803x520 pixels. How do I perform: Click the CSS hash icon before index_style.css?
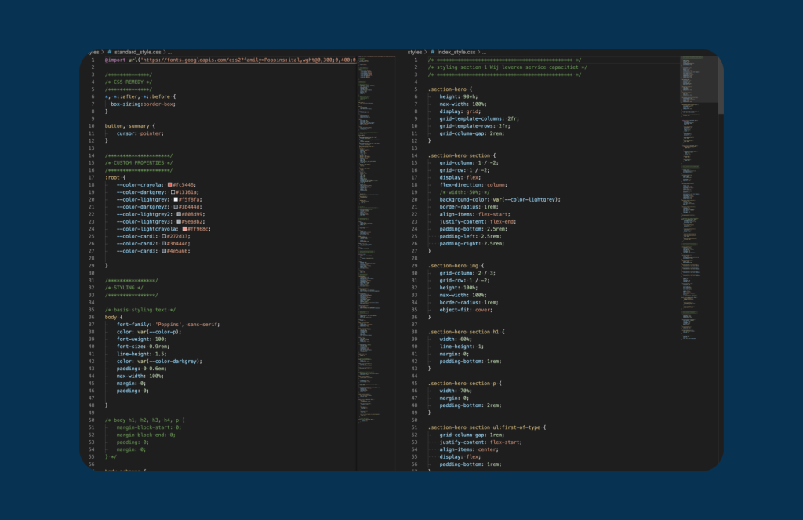pos(433,52)
